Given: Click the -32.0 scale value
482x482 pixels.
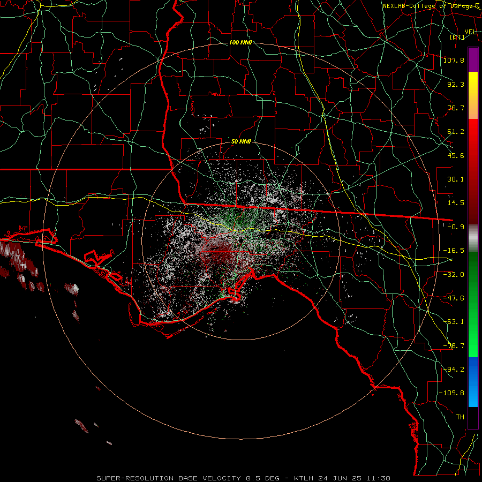Looking at the screenshot, I should tap(454, 275).
